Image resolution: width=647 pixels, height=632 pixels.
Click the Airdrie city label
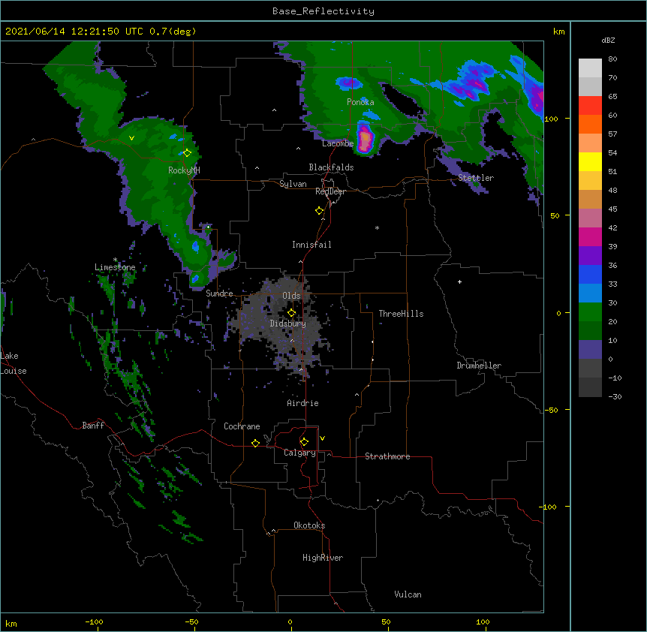point(303,403)
